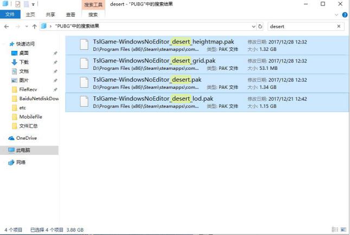The image size is (350, 235).
Task: Open 图片 folder in quick access
Action: click(24, 80)
